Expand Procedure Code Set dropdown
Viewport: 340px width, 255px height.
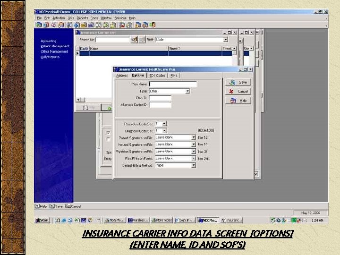[x=164, y=124]
